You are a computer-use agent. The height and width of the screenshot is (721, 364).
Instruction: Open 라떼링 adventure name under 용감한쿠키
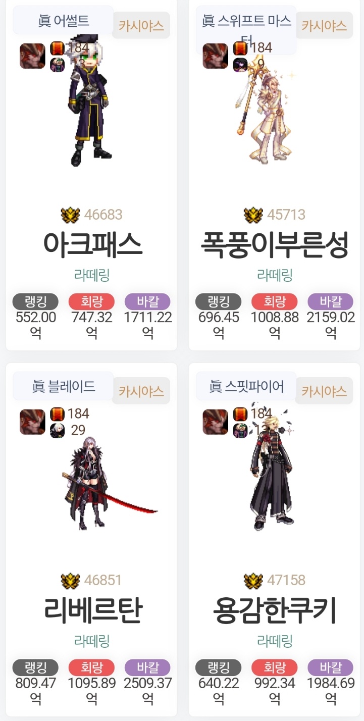click(x=275, y=641)
